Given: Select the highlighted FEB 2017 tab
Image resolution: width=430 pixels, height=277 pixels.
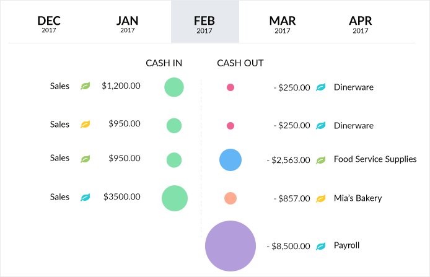Looking at the screenshot, I should [x=204, y=24].
